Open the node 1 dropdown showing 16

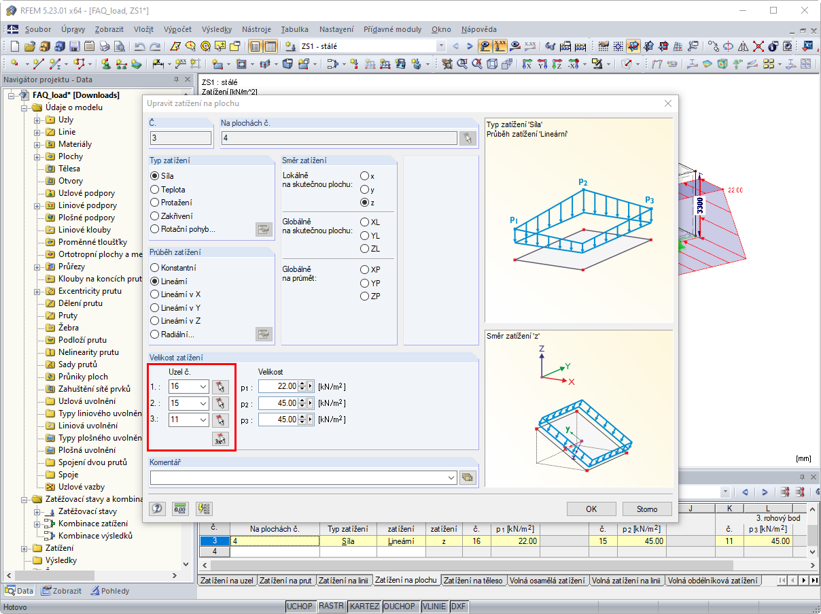click(x=203, y=386)
